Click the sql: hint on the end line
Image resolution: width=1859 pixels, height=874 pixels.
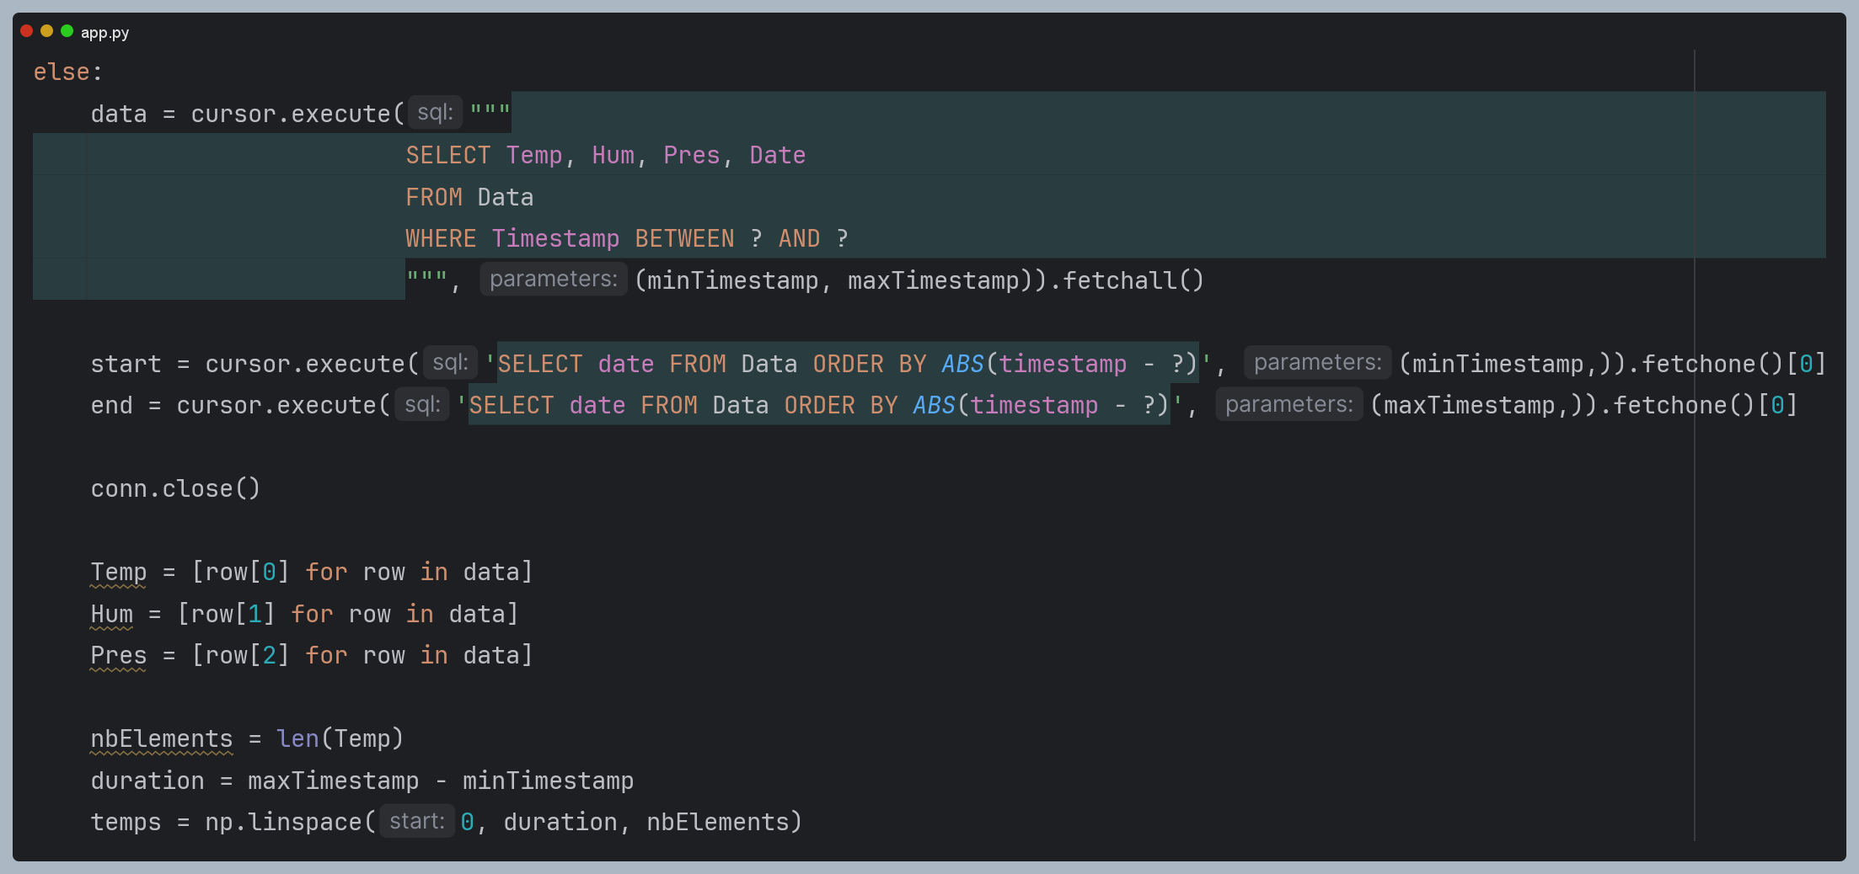pyautogui.click(x=421, y=405)
